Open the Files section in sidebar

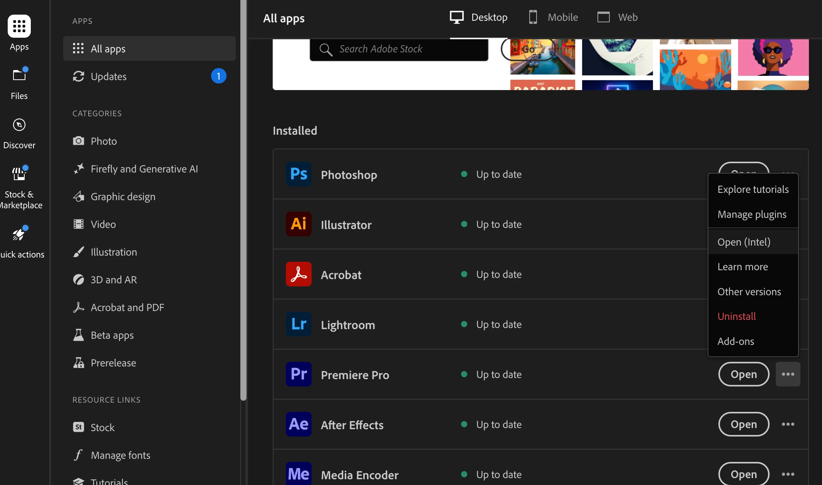pos(19,83)
